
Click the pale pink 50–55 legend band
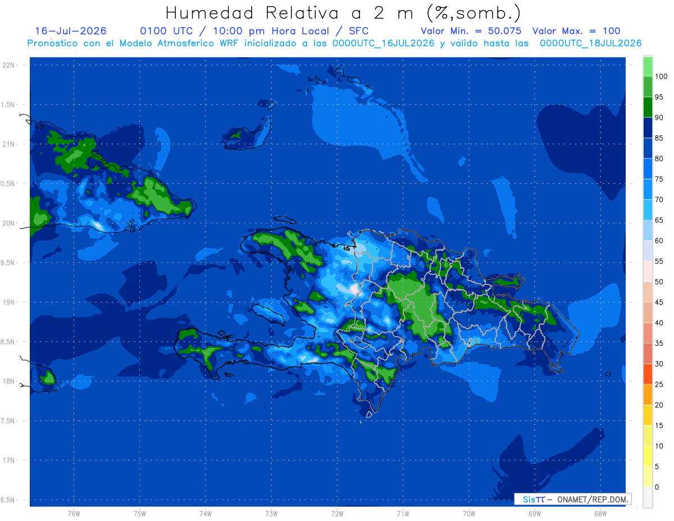pos(648,271)
